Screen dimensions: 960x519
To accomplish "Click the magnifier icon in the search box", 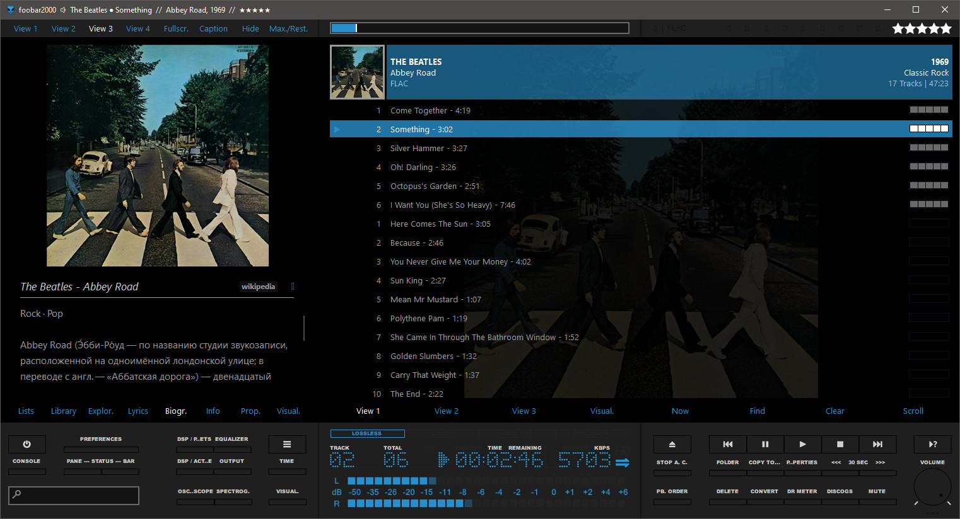I will [x=17, y=494].
